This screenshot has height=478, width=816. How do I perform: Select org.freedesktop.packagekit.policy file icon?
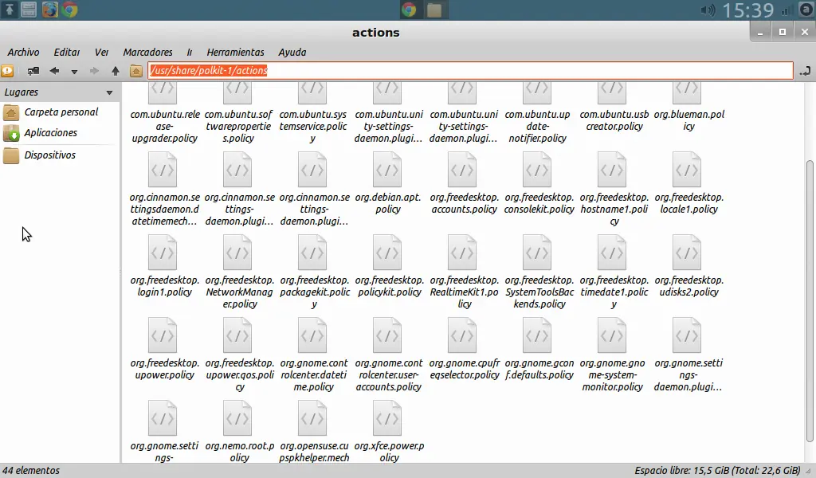[x=312, y=253]
